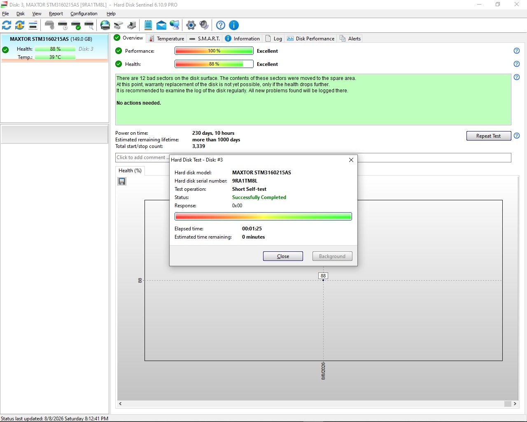Open the View menu

click(x=37, y=14)
